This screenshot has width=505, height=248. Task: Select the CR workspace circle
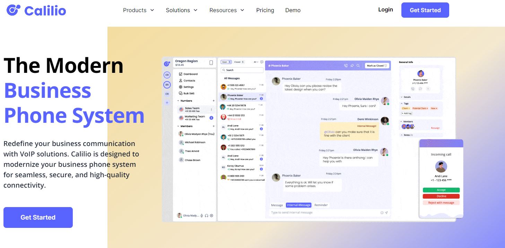tap(167, 94)
